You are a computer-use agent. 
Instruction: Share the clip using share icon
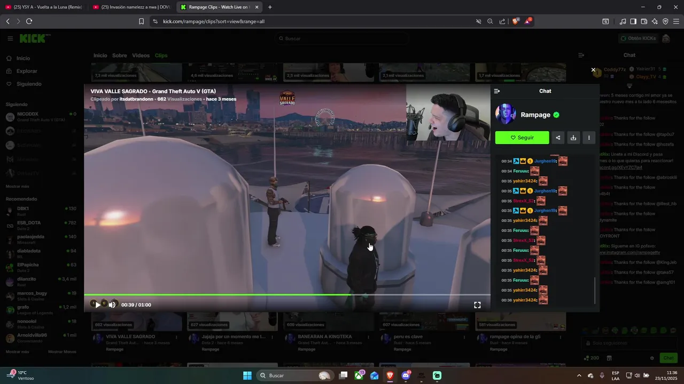tap(558, 138)
